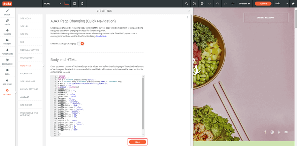
Task: Open the Widgets panel
Action: 7,32
